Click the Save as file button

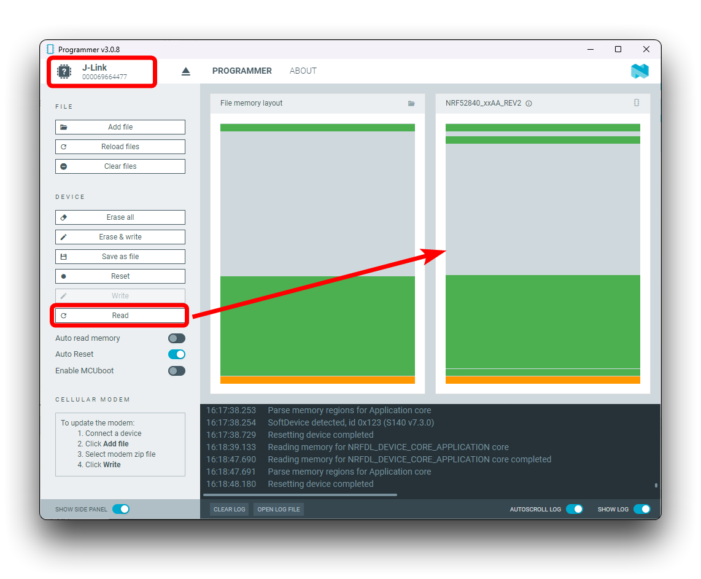click(120, 257)
